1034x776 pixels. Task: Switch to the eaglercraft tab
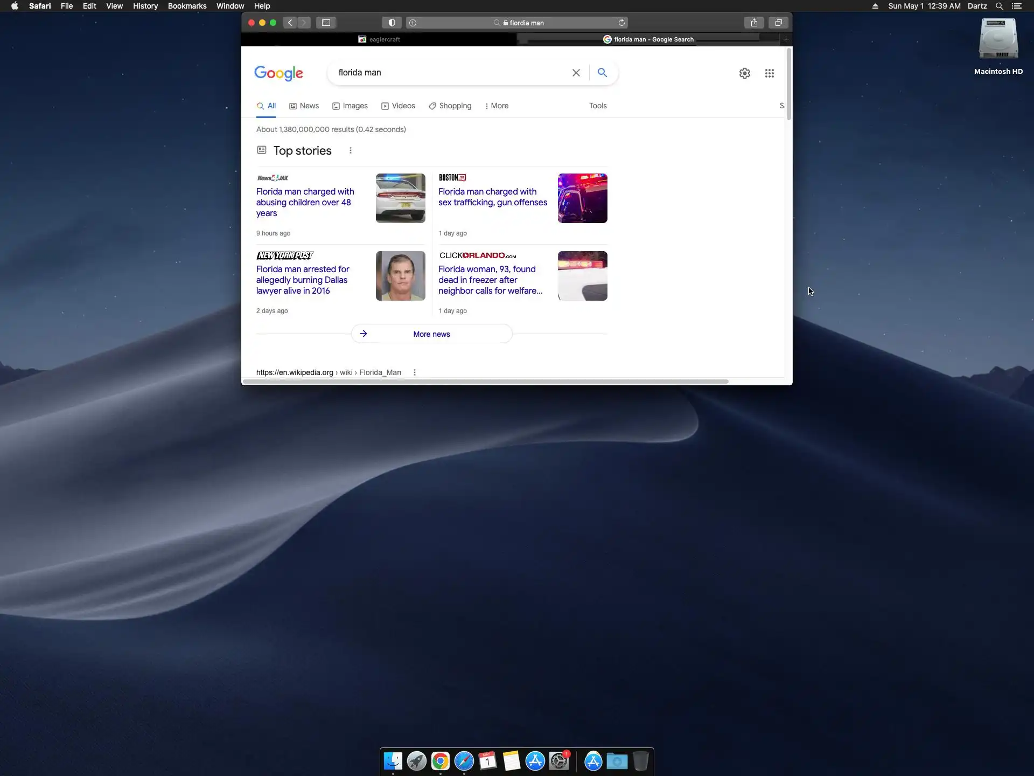[379, 39]
